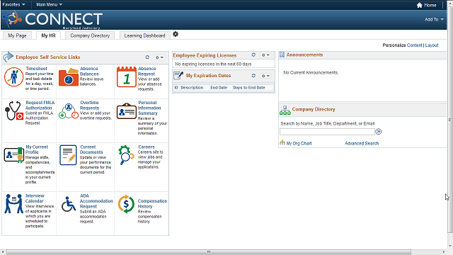Open the Learning Dashboard tab
The image size is (453, 255).
144,35
